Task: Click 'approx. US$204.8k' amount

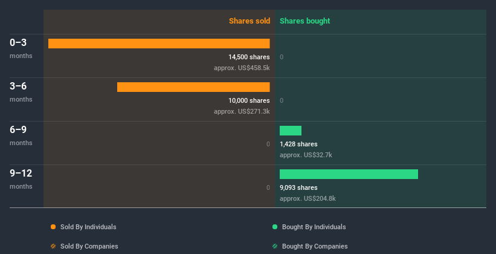Action: [x=308, y=198]
